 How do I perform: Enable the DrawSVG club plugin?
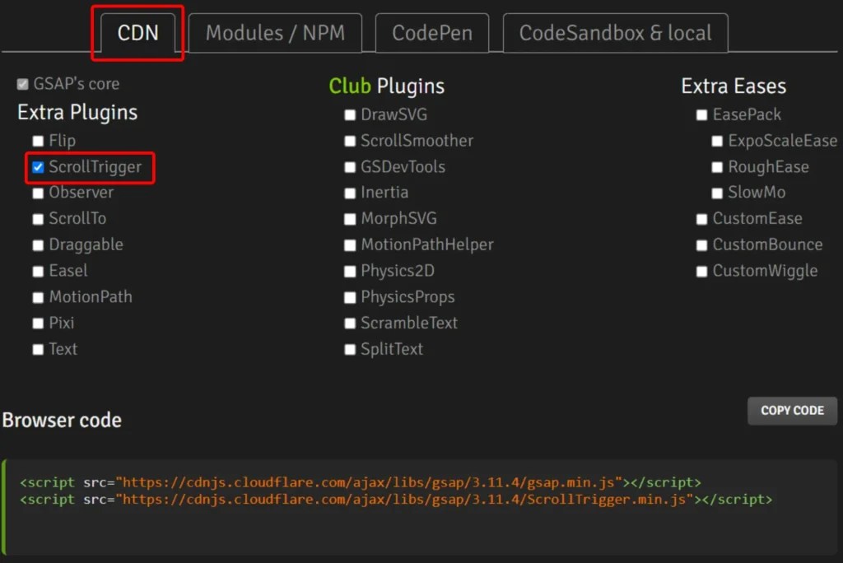pyautogui.click(x=350, y=114)
